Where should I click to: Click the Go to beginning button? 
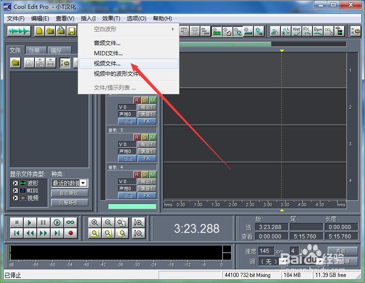[x=17, y=233]
